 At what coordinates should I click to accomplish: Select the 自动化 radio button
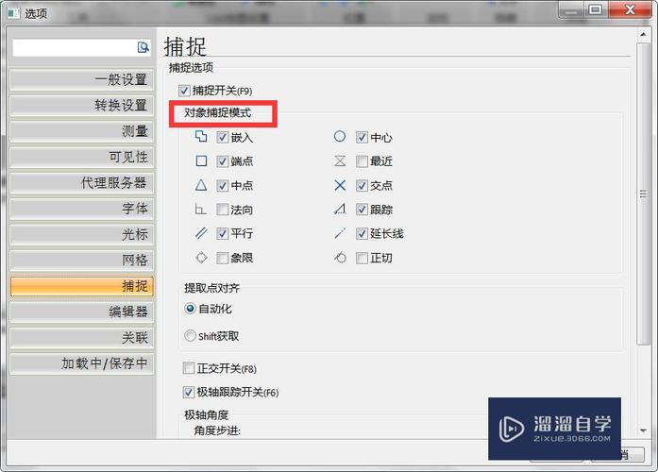pyautogui.click(x=190, y=309)
